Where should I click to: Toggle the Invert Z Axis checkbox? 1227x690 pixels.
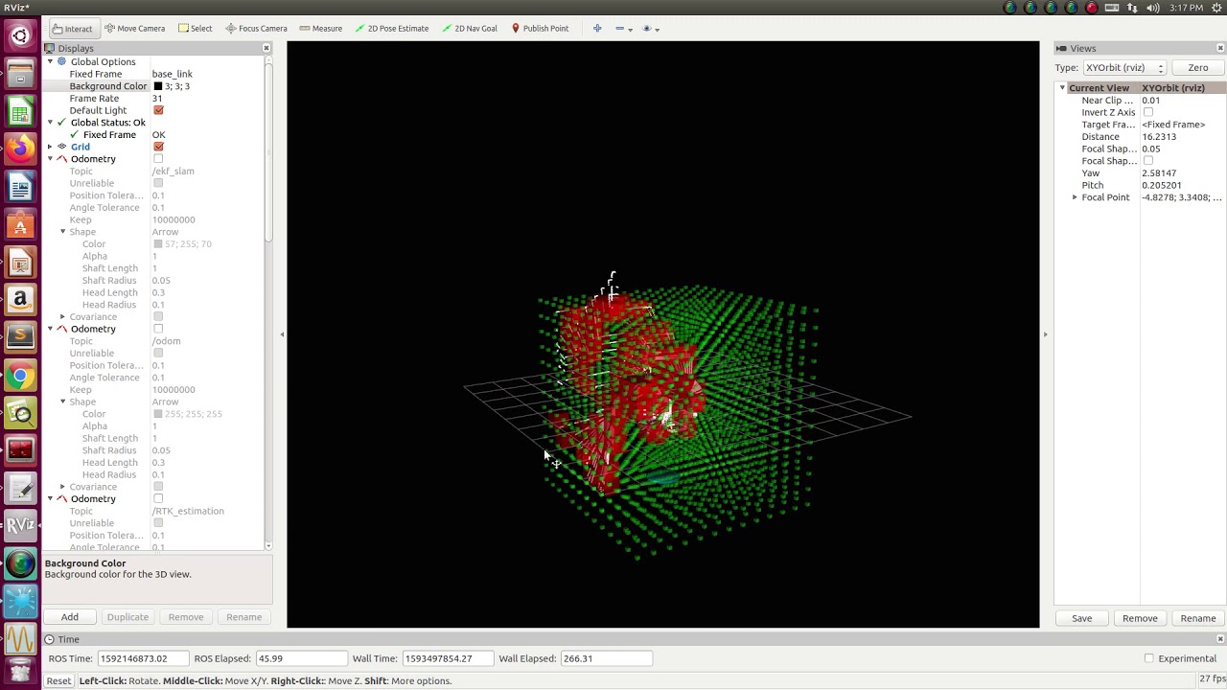[x=1147, y=112]
